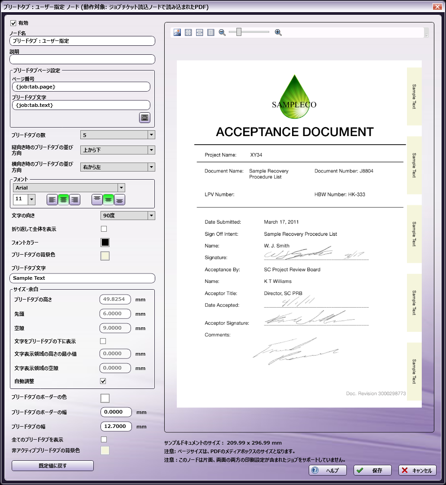Open the ブリードタブの背景色 swatch

[x=105, y=256]
